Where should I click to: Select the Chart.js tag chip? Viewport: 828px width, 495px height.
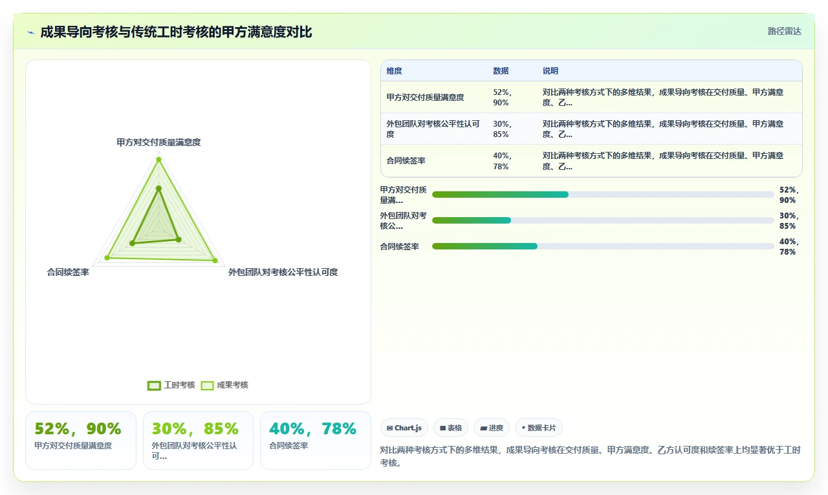click(404, 428)
